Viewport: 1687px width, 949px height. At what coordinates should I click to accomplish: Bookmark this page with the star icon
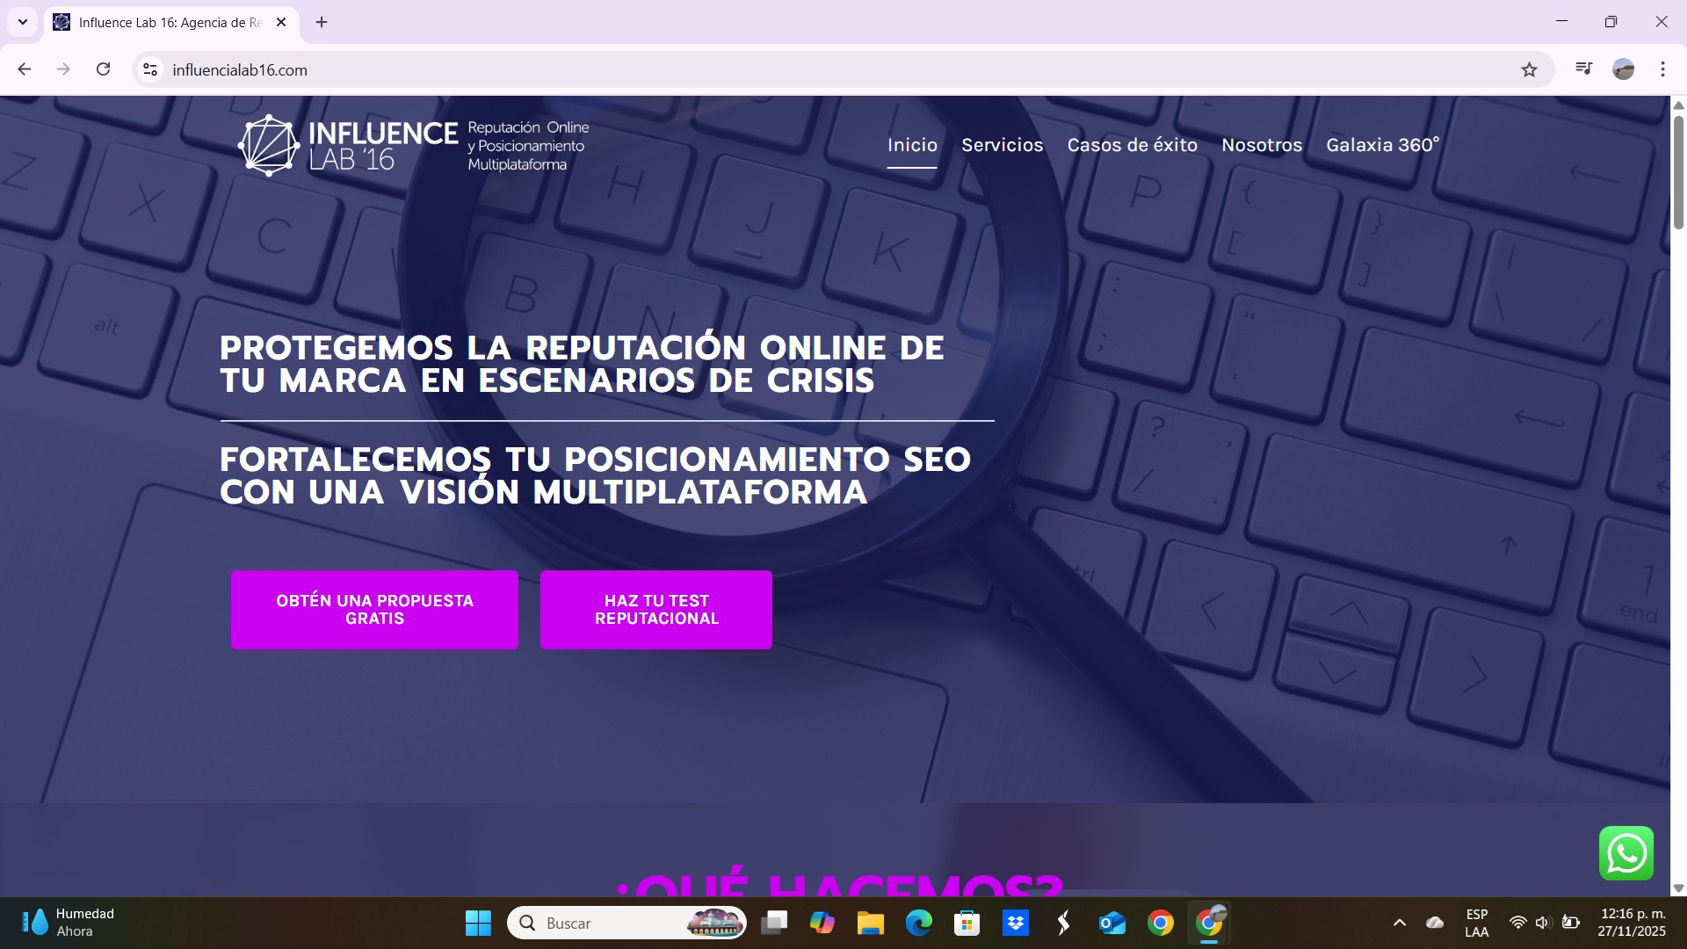[x=1529, y=69]
